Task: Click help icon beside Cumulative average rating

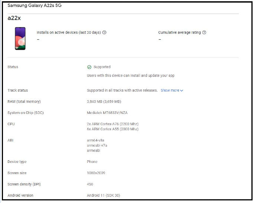Action: pos(204,32)
